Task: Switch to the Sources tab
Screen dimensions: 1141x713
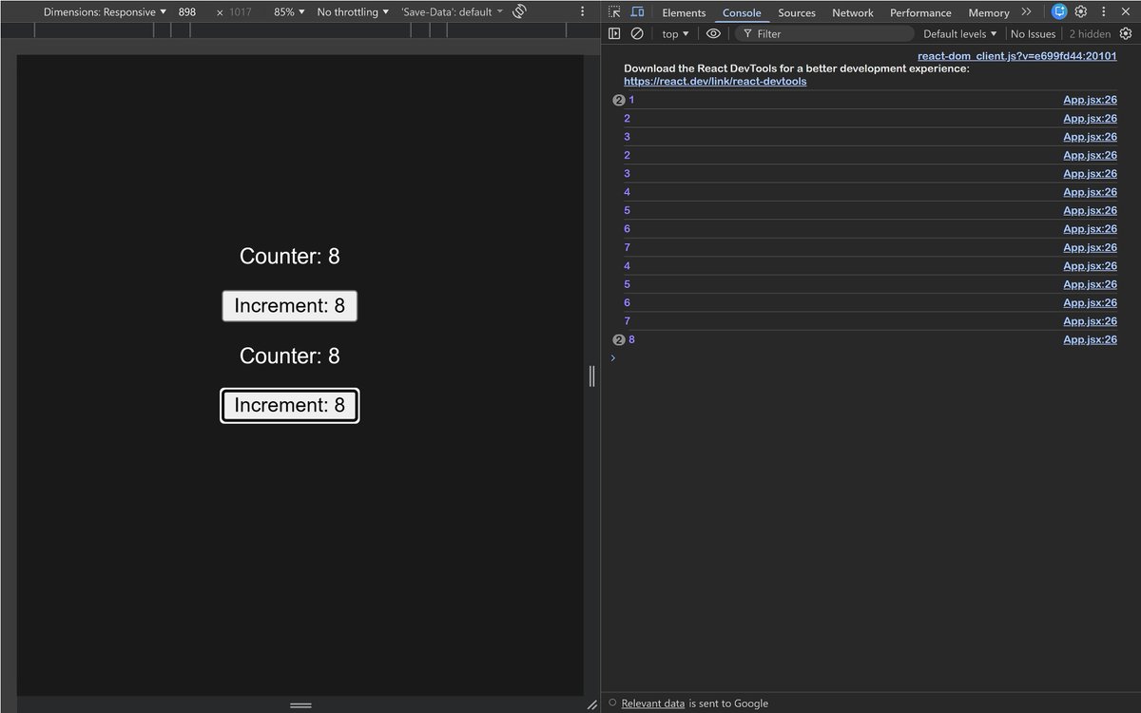Action: [797, 12]
